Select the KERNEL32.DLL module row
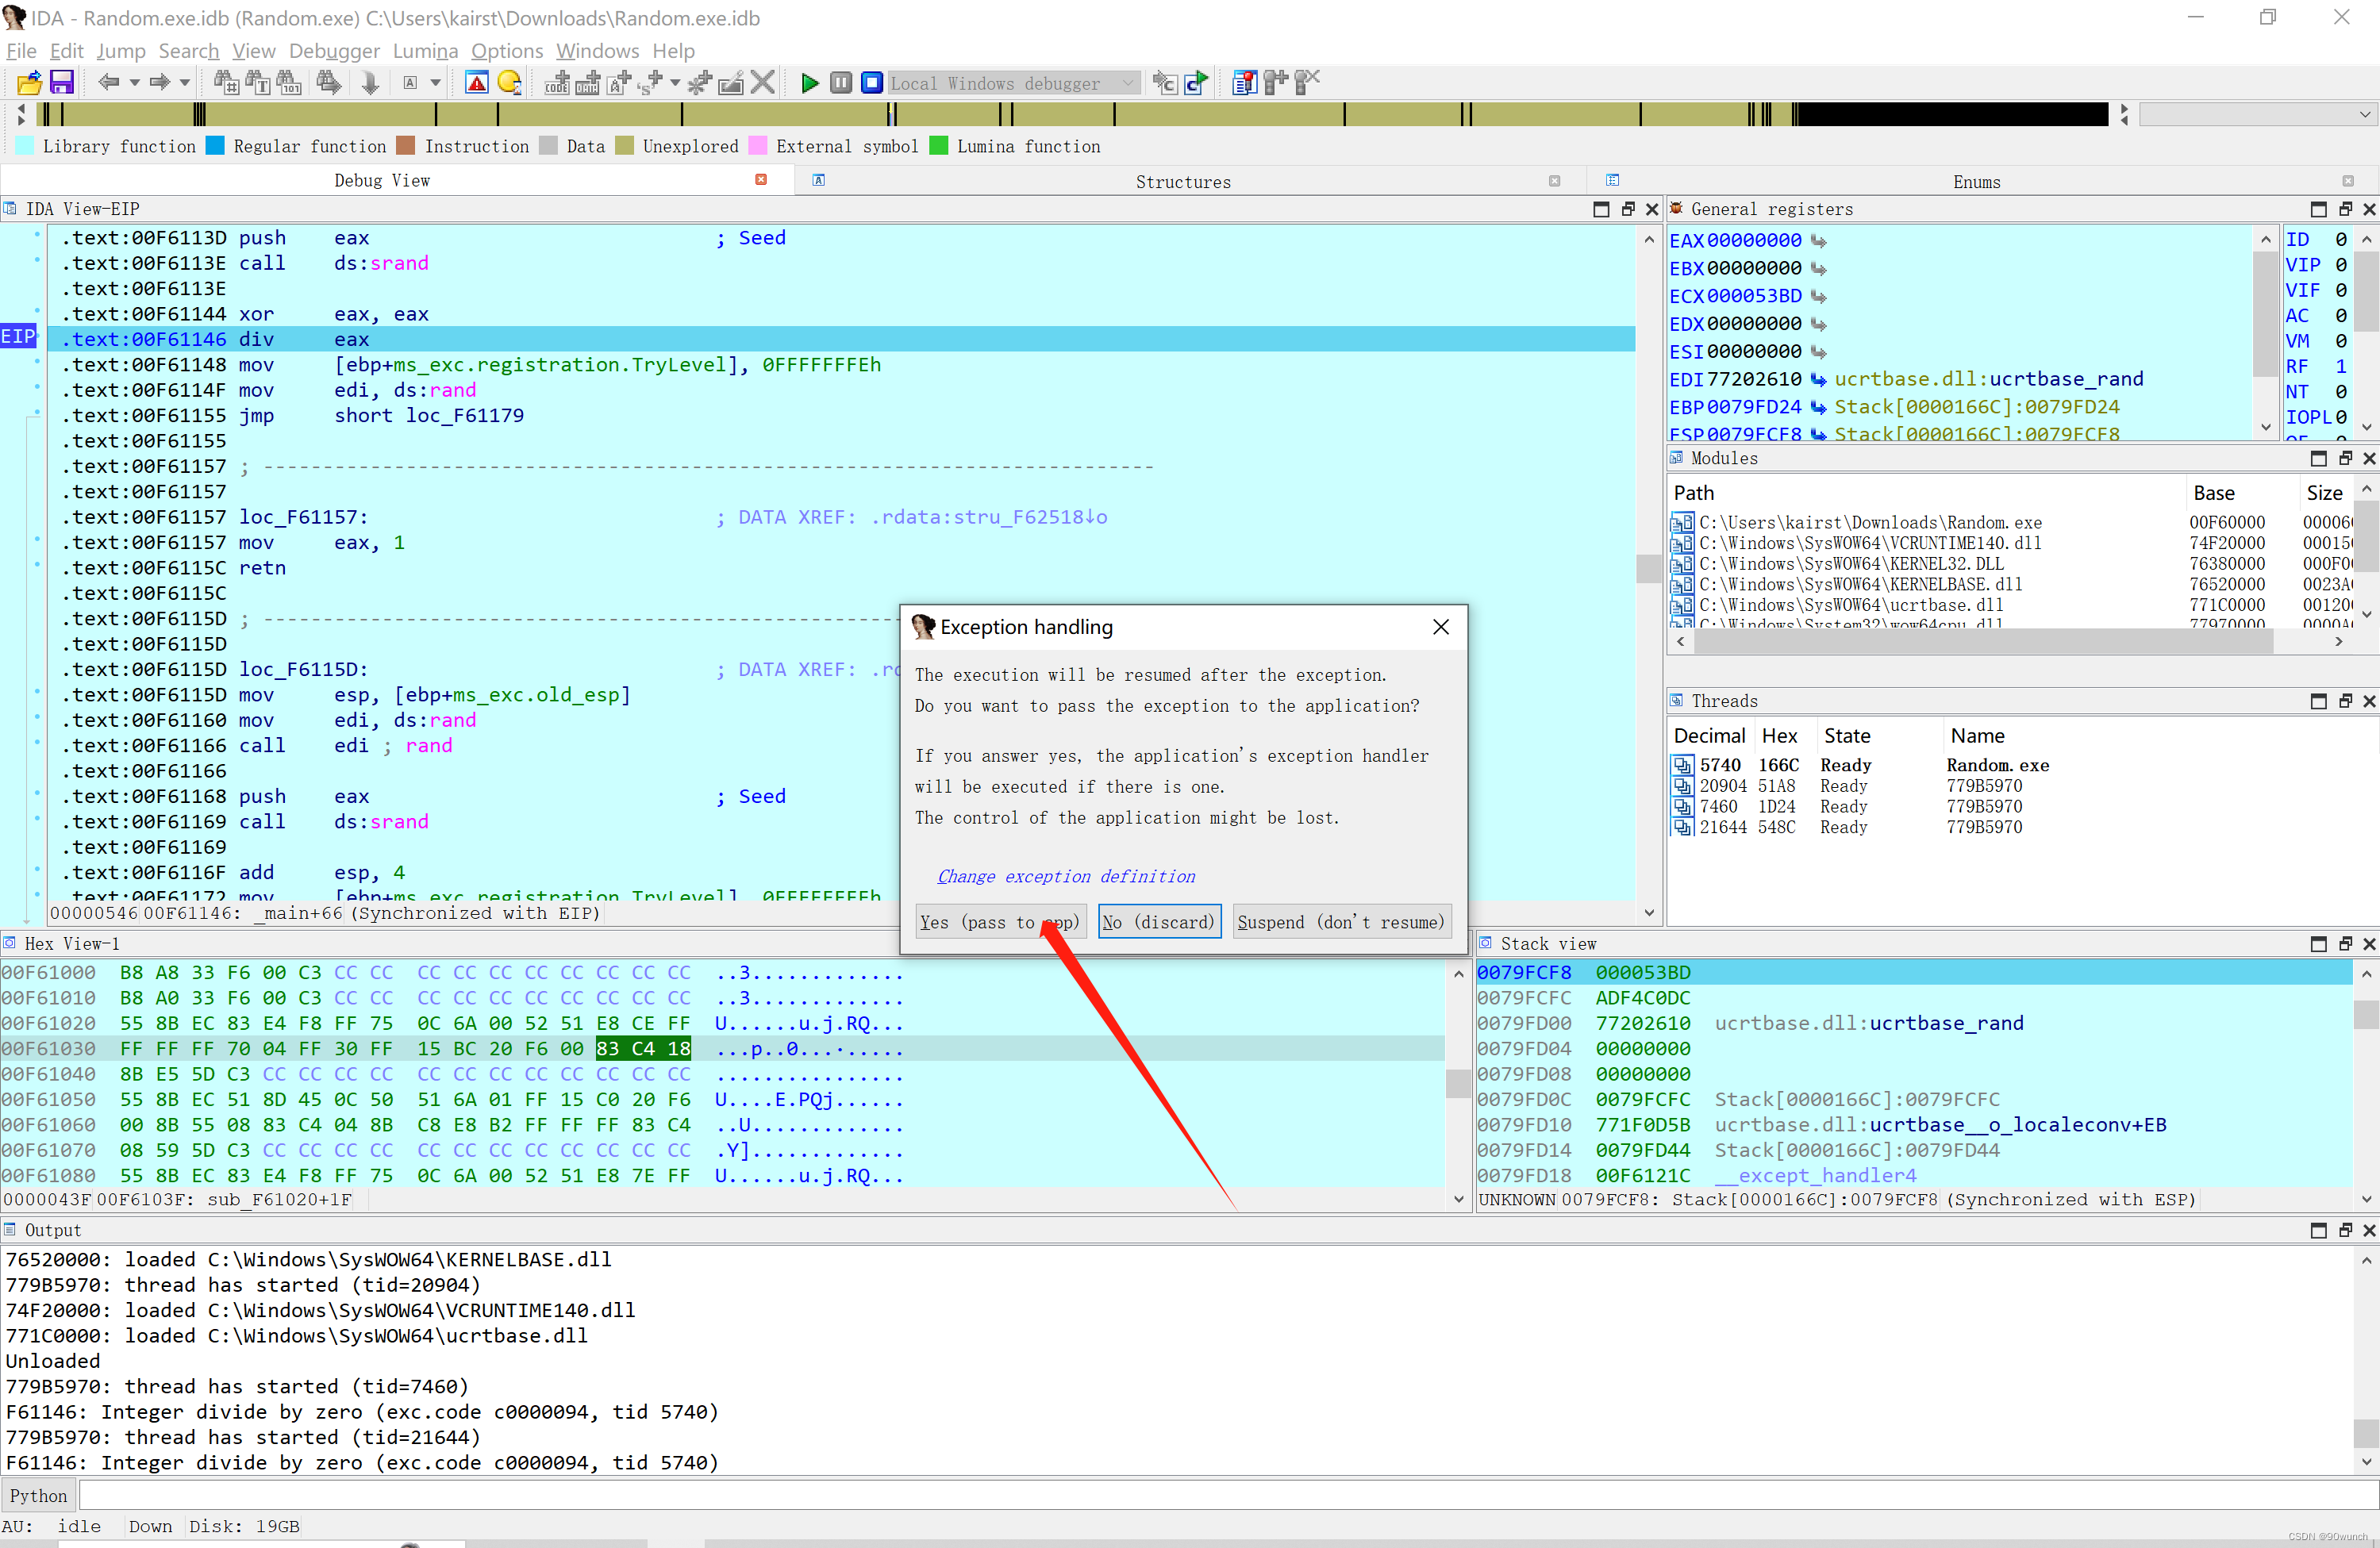This screenshot has height=1548, width=2380. pos(1850,564)
